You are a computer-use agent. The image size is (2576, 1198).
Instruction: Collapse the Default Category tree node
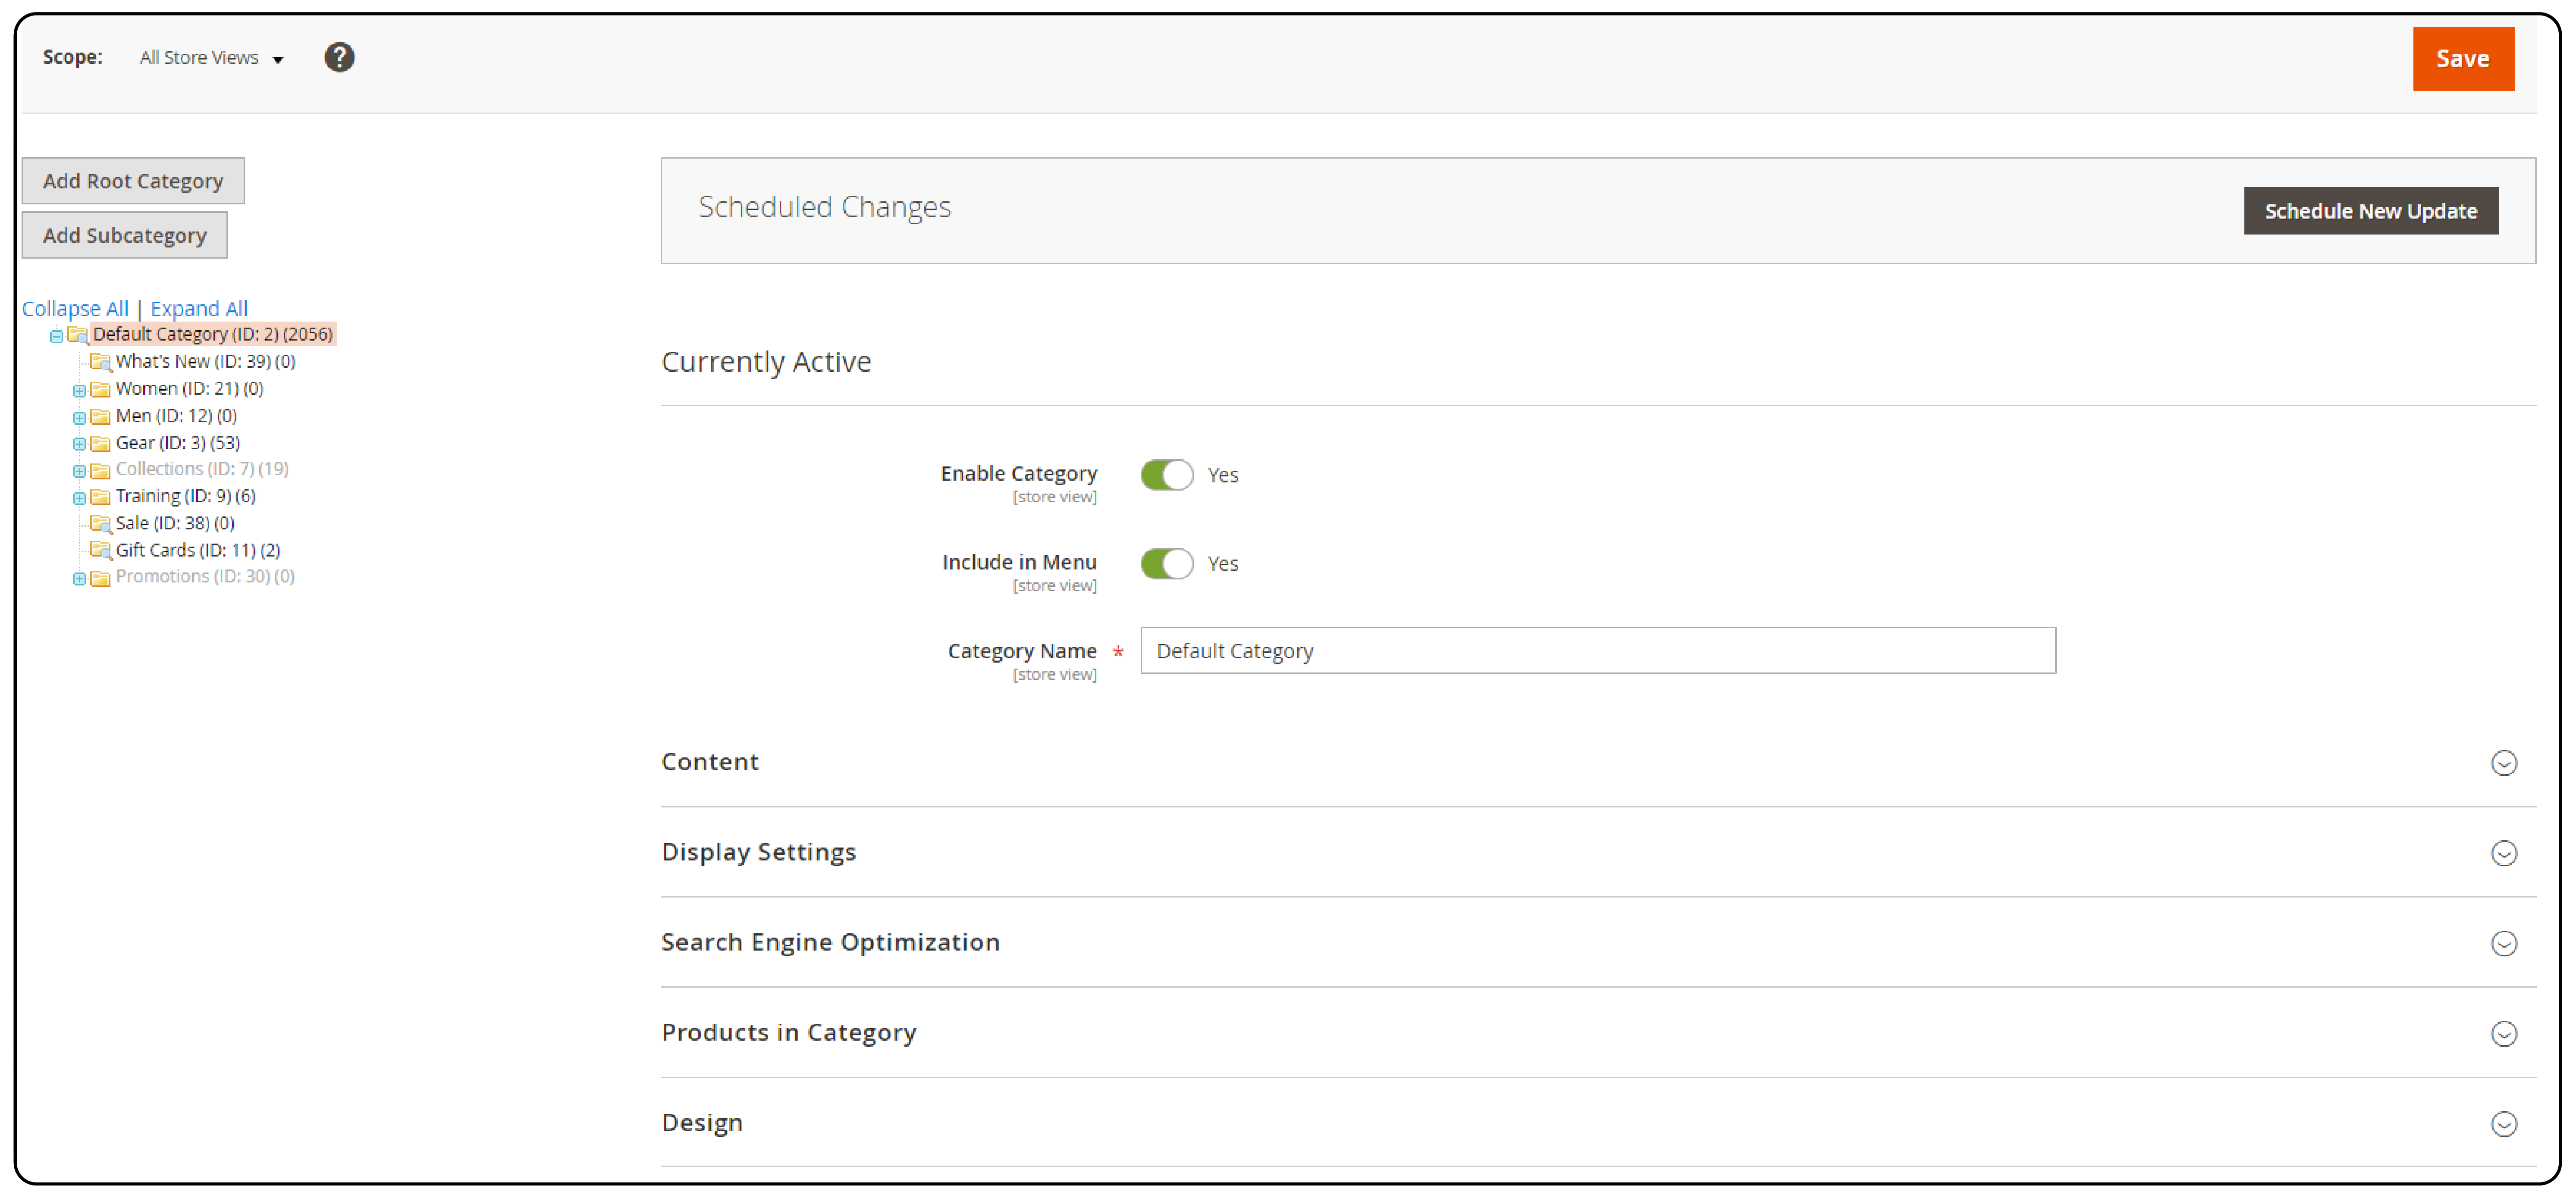[x=57, y=336]
